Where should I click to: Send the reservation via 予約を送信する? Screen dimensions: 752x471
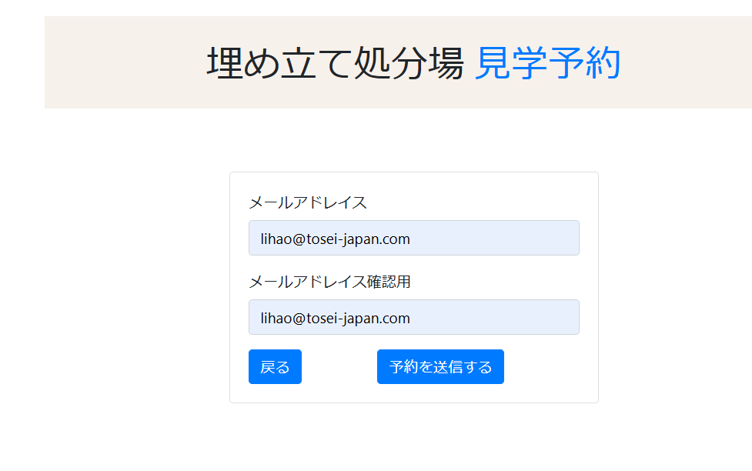point(440,366)
